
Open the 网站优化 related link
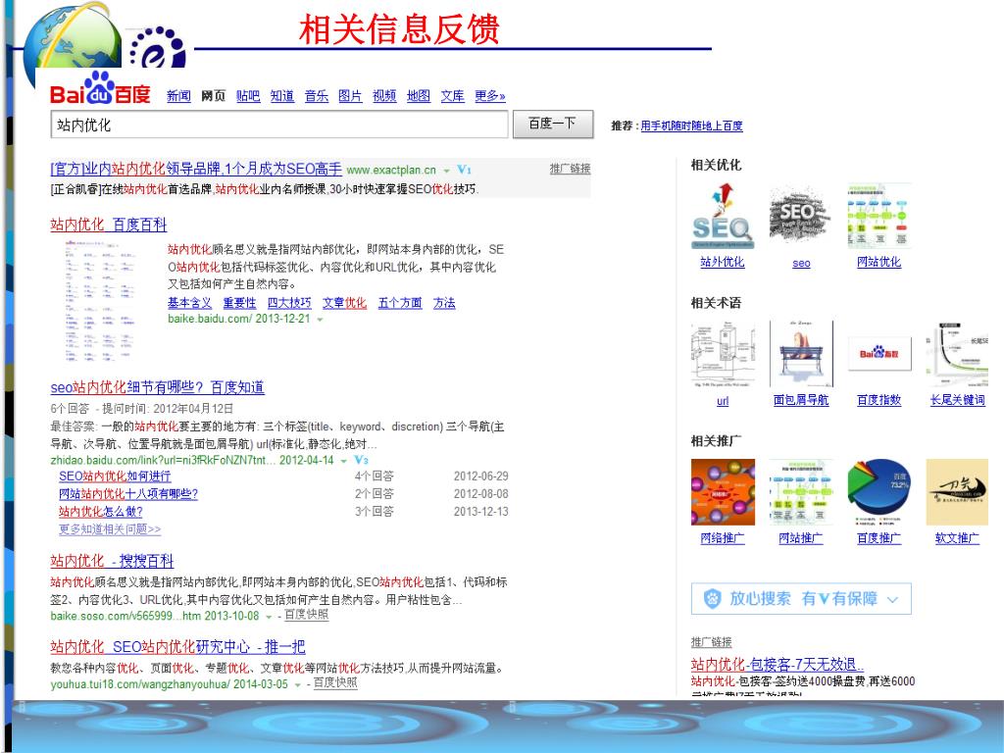pos(879,262)
